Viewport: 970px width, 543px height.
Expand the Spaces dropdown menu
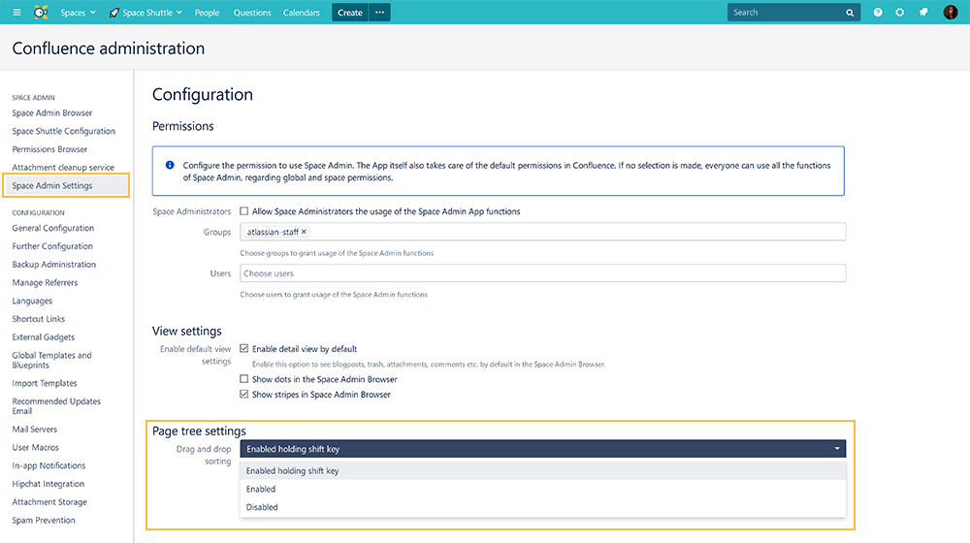[x=78, y=13]
